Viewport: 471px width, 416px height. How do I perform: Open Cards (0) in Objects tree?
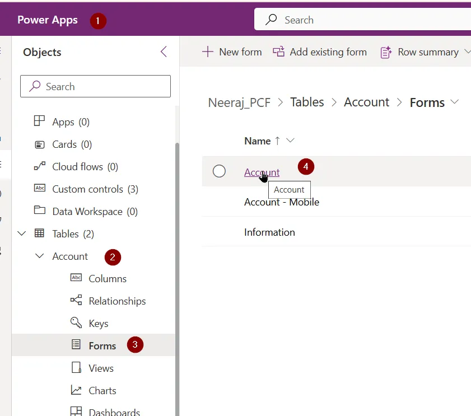pos(72,144)
